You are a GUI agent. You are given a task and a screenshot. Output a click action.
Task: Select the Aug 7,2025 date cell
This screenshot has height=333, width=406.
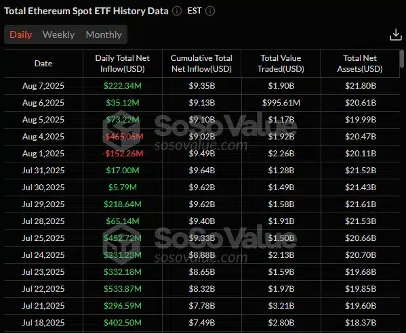(x=43, y=86)
